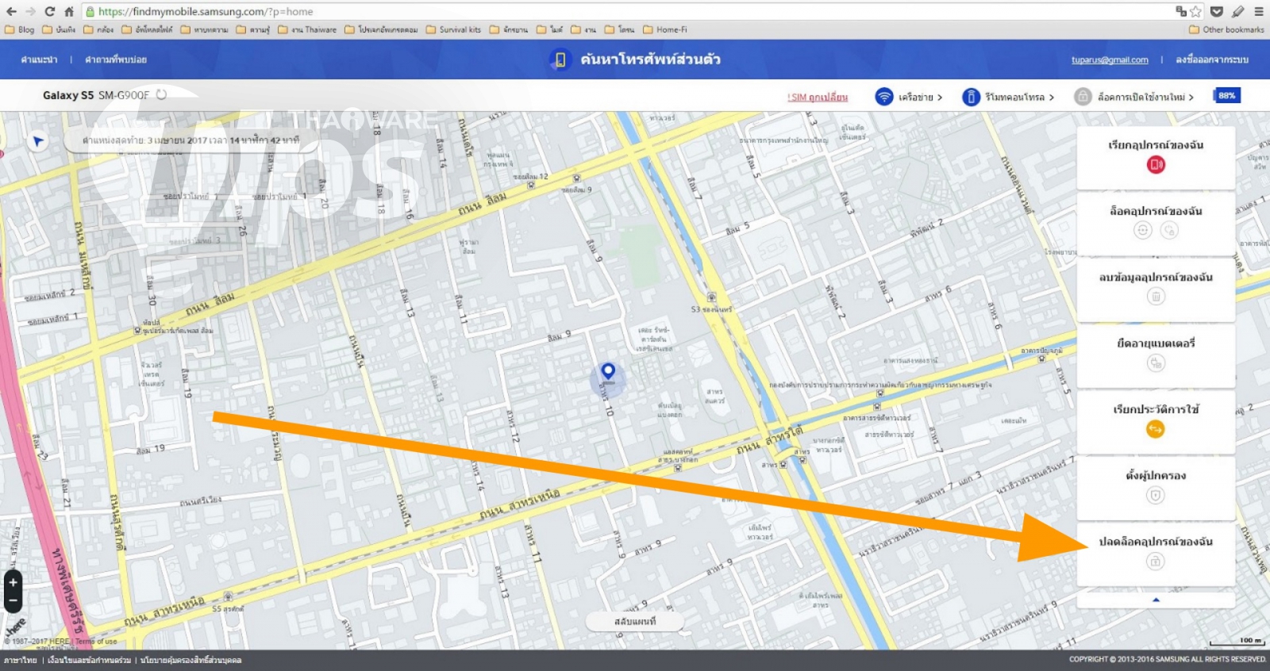Screen dimensions: 1270x671
Task: Zoom out the map with minus
Action: point(13,601)
